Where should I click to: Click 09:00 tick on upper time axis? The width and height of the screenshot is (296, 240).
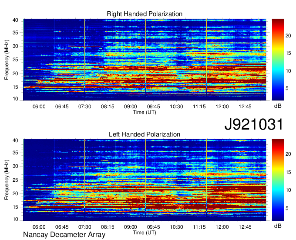click(131, 107)
